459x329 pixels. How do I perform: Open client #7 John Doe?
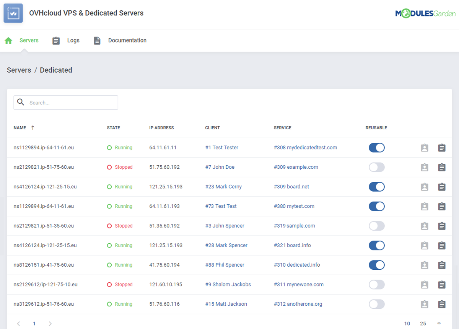(x=220, y=167)
